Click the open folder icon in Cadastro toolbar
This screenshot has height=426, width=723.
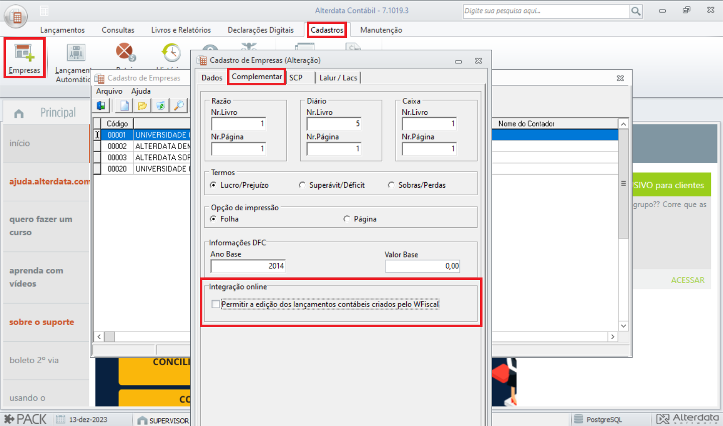pos(143,105)
